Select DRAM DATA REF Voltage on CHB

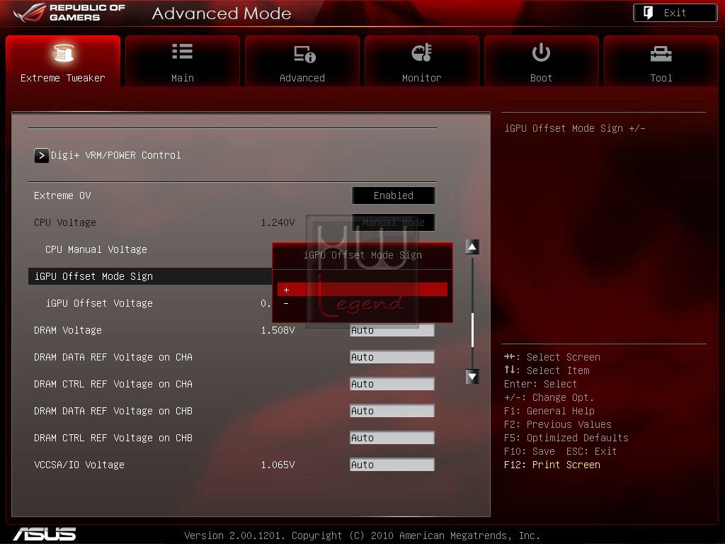[x=113, y=411]
